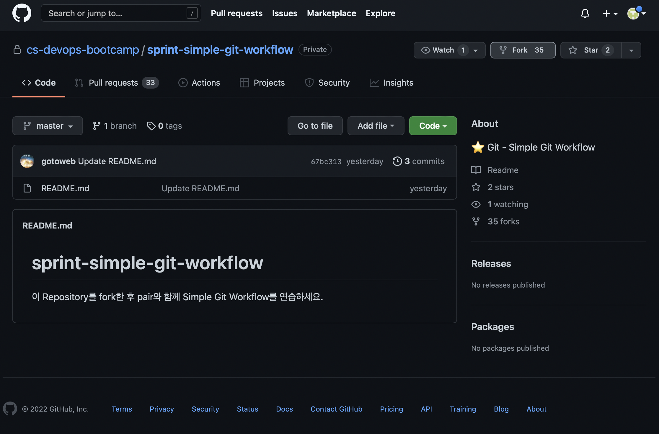Image resolution: width=659 pixels, height=434 pixels.
Task: Open Blog footer link
Action: pos(501,409)
